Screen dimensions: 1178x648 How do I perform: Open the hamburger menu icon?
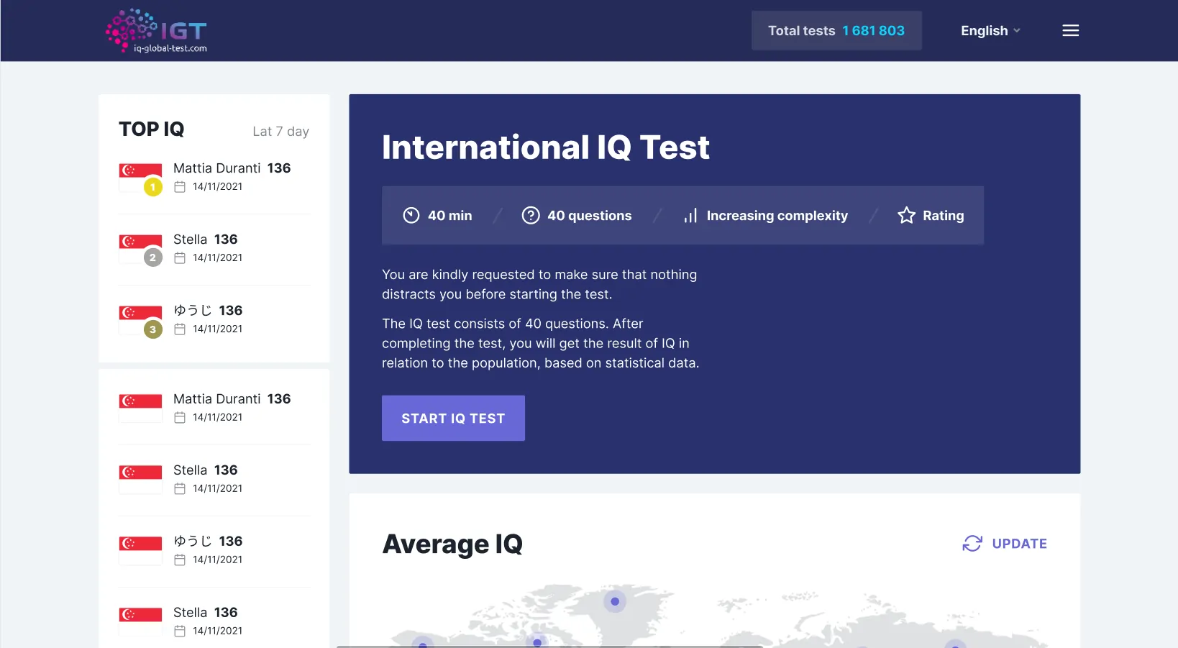click(1070, 30)
